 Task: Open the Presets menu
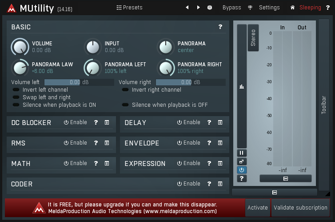pos(129,8)
